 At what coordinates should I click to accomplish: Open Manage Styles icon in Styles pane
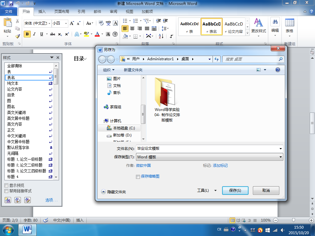[x=27, y=200]
